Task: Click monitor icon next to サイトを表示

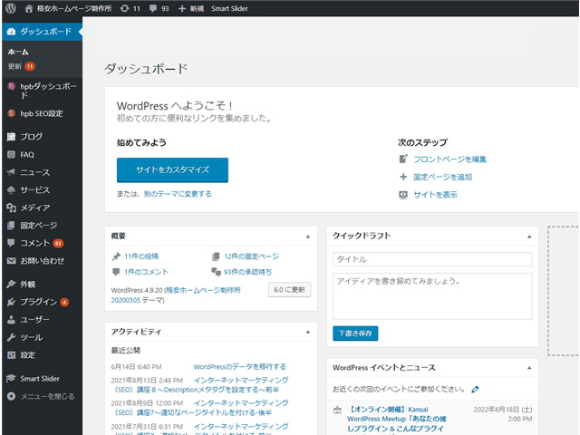Action: tap(403, 195)
